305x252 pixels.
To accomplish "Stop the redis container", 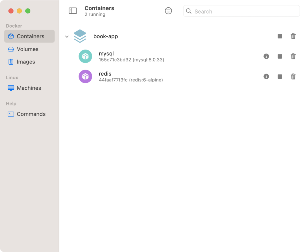I will [x=280, y=77].
